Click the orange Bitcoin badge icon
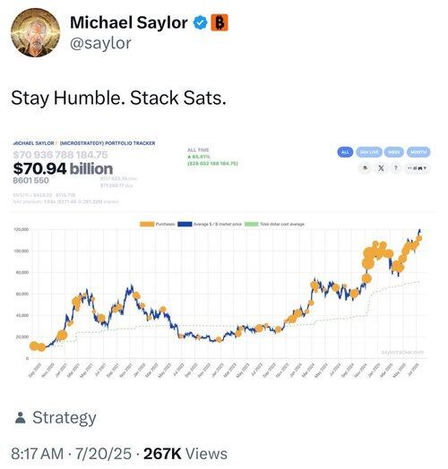The image size is (448, 469). point(220,22)
